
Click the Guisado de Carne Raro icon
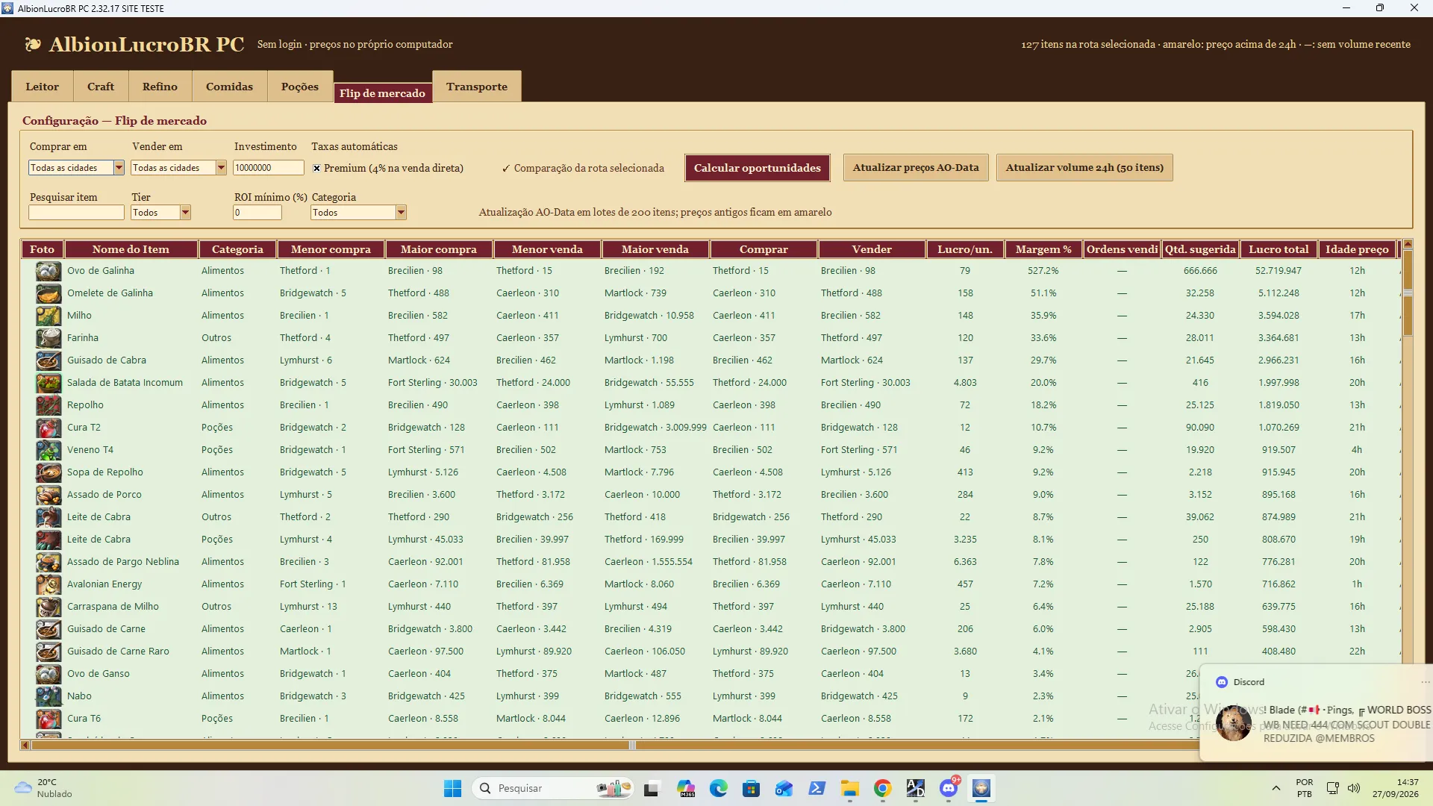coord(49,652)
